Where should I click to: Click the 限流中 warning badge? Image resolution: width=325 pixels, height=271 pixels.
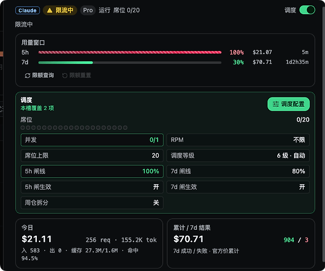[x=60, y=10]
